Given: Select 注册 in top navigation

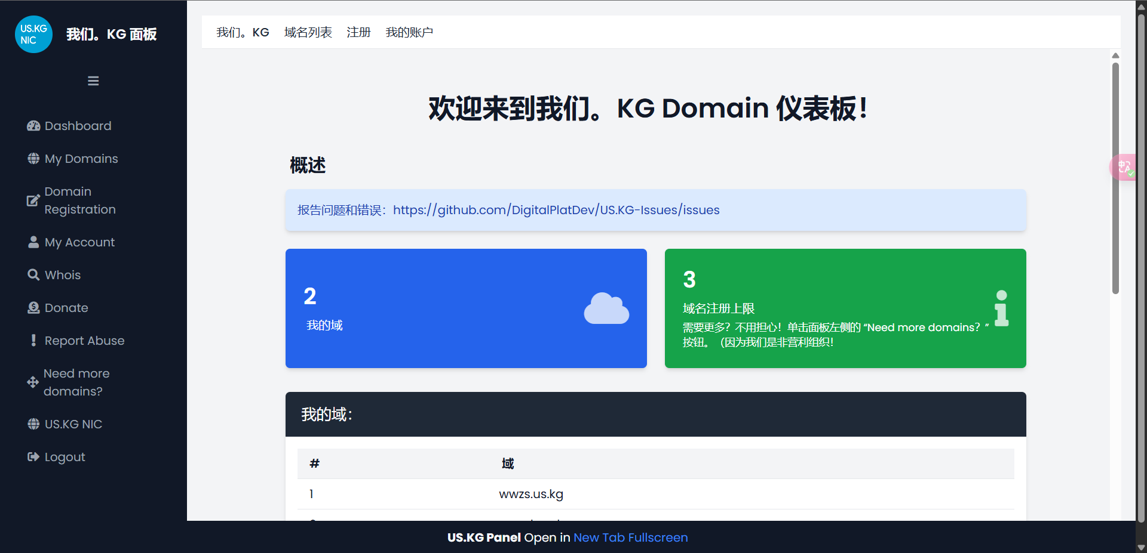Looking at the screenshot, I should pyautogui.click(x=358, y=32).
